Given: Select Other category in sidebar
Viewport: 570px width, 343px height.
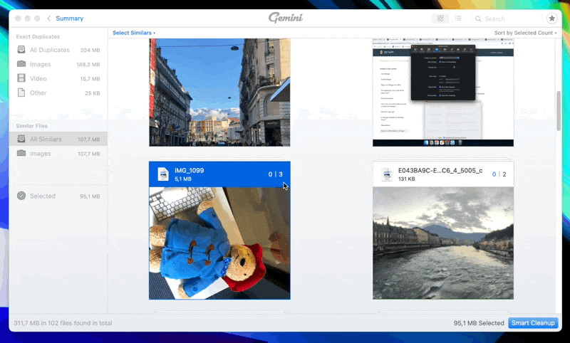Looking at the screenshot, I should tap(58, 93).
